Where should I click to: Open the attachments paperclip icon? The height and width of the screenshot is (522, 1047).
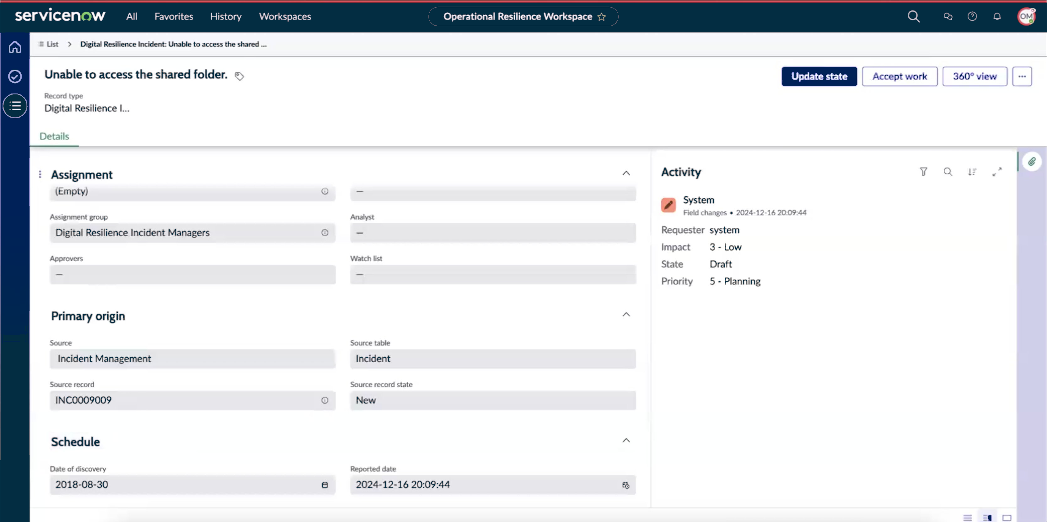pyautogui.click(x=1032, y=162)
